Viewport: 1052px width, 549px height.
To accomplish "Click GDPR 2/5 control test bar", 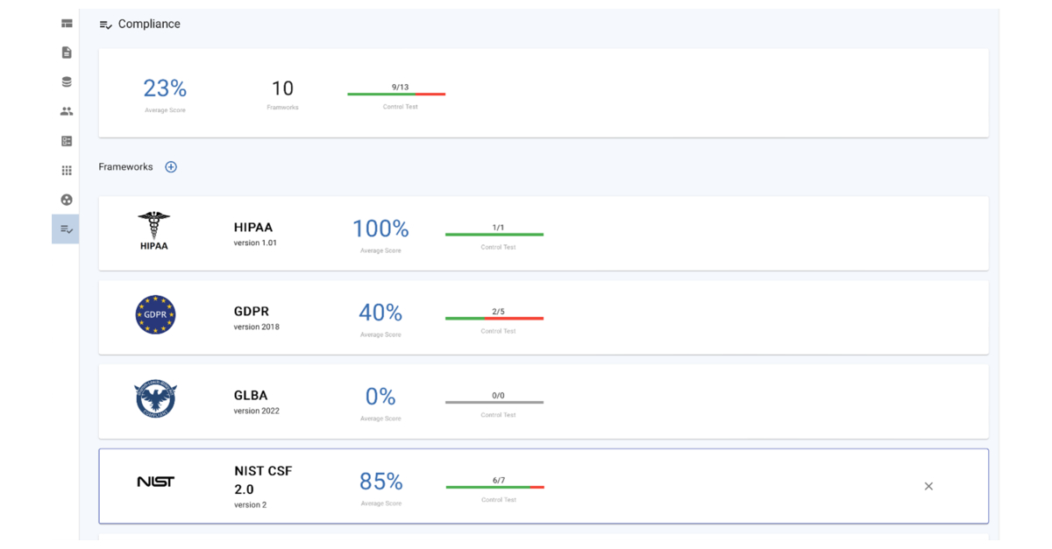I will (494, 318).
